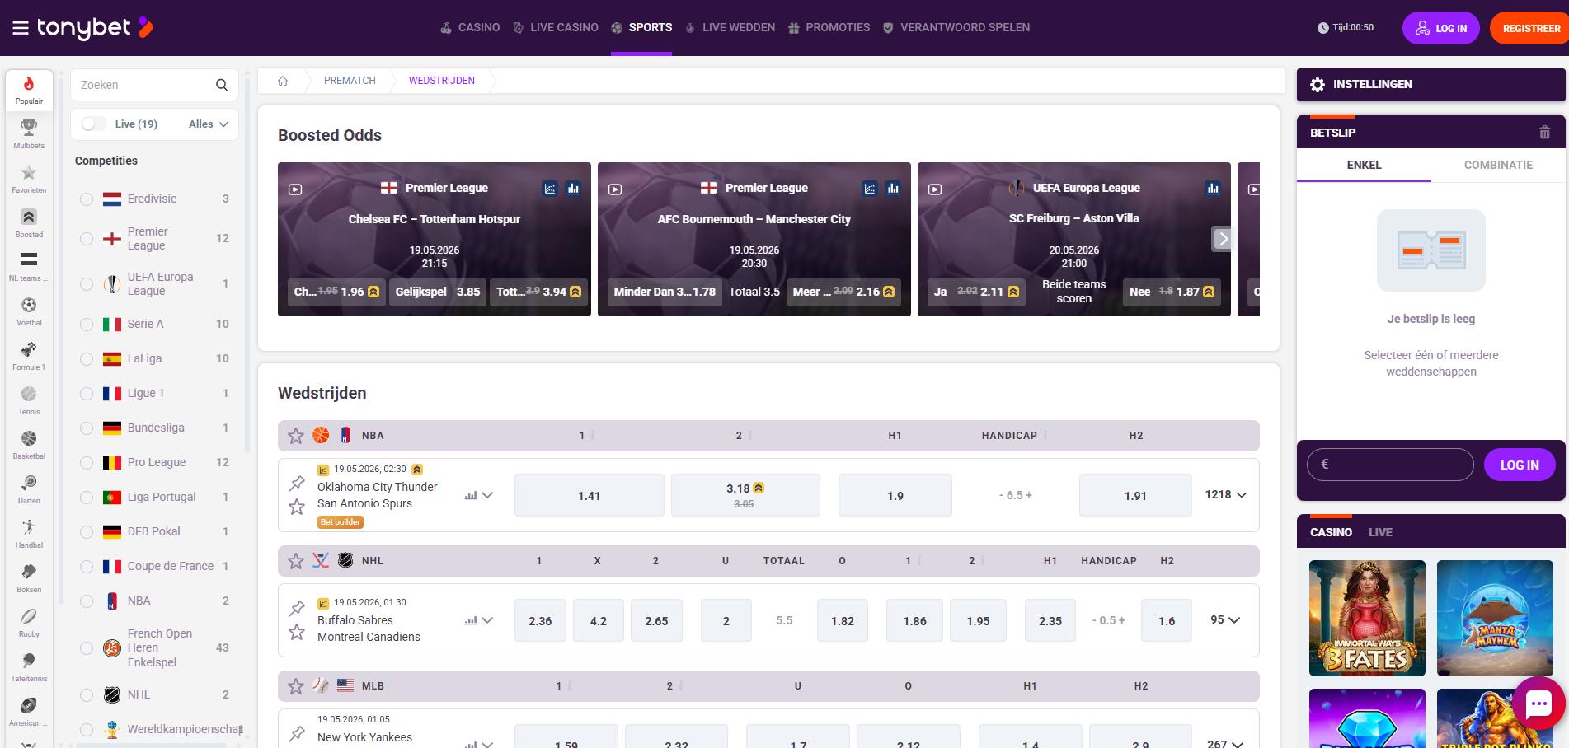This screenshot has width=1569, height=748.
Task: Click the euro stake input field
Action: [x=1390, y=465]
